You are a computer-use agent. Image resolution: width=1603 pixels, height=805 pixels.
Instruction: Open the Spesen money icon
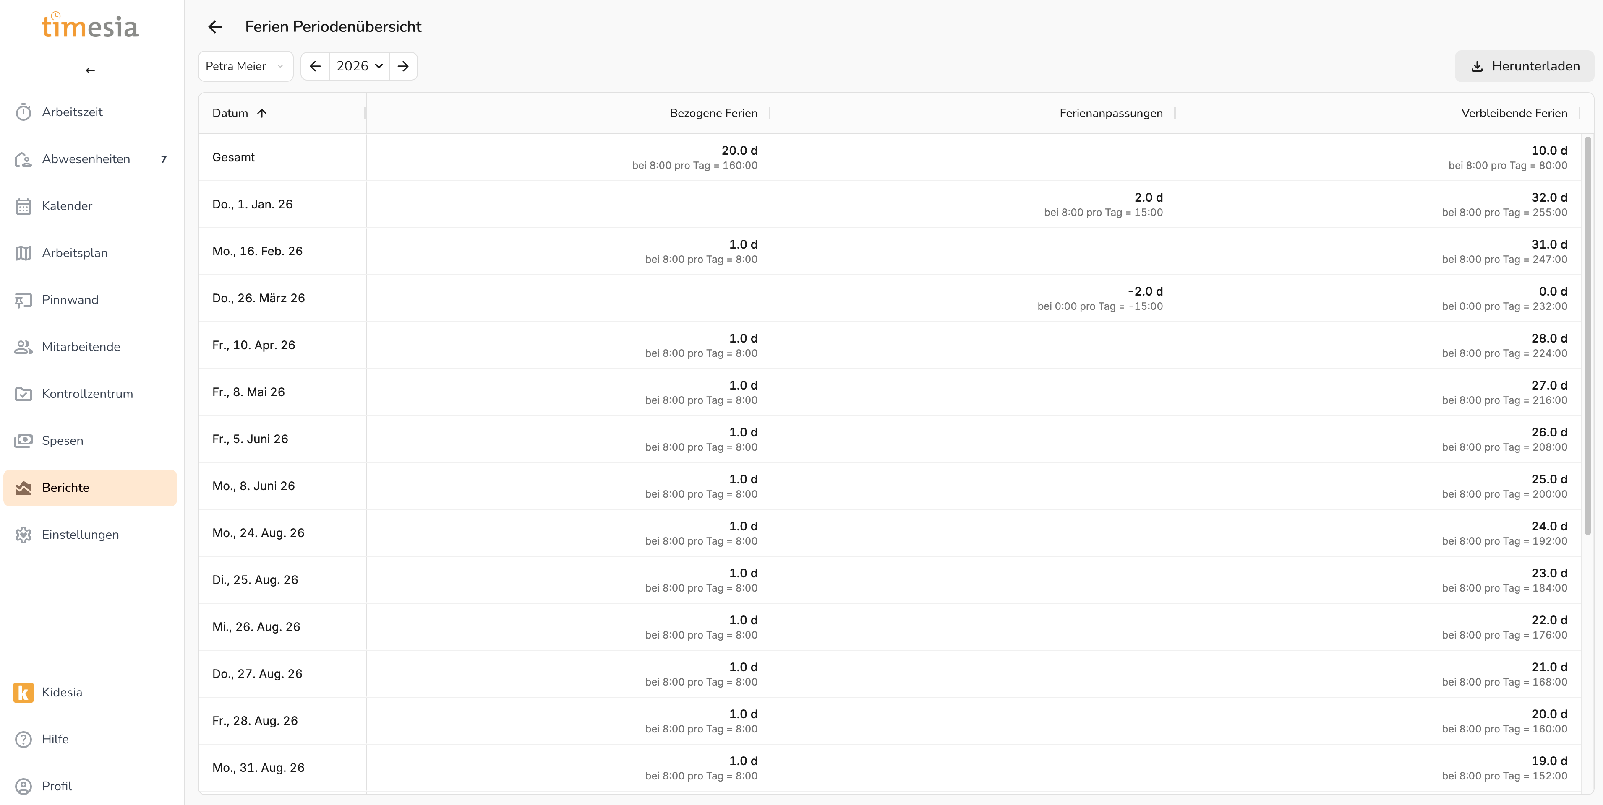tap(23, 441)
